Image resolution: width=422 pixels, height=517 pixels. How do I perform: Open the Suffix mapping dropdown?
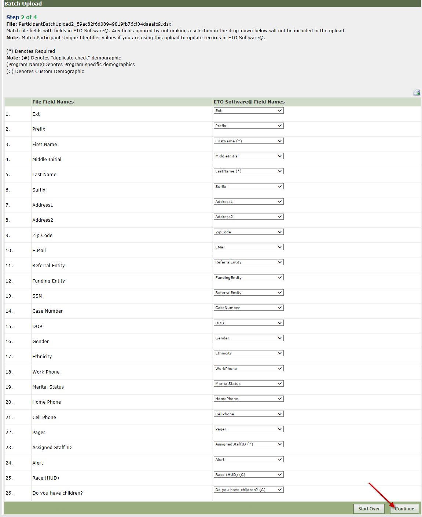pos(249,186)
